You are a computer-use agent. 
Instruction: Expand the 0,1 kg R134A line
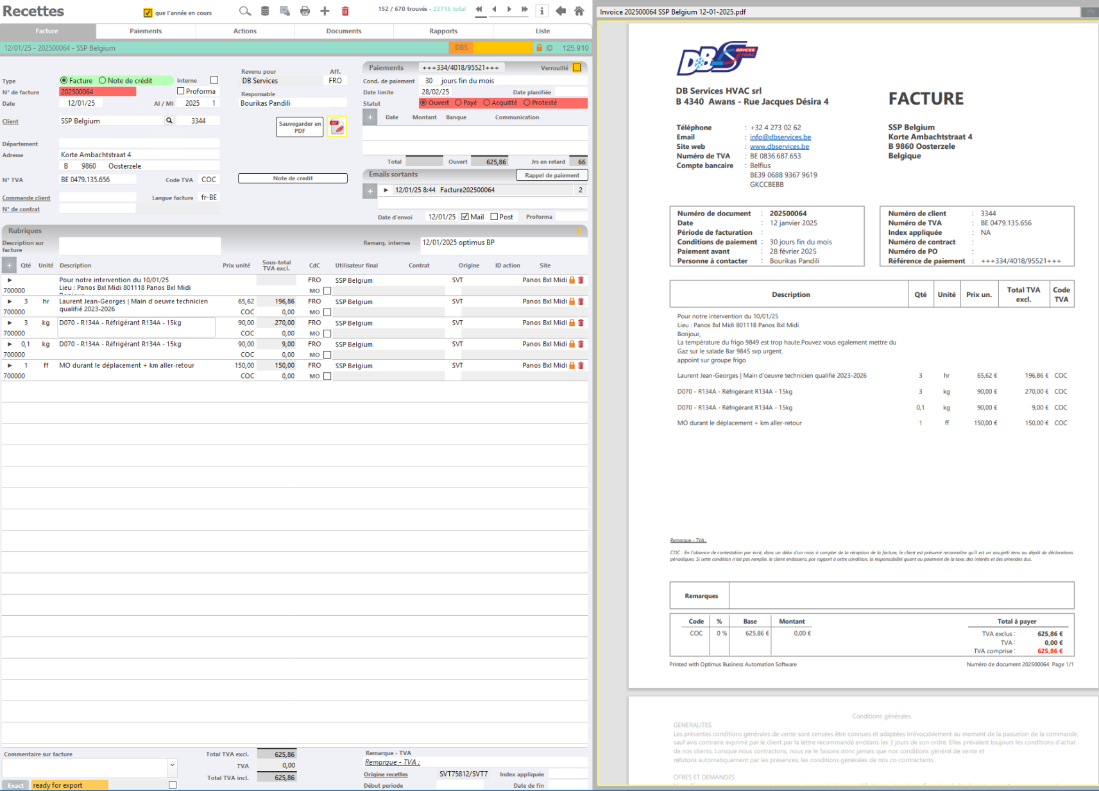tap(10, 344)
